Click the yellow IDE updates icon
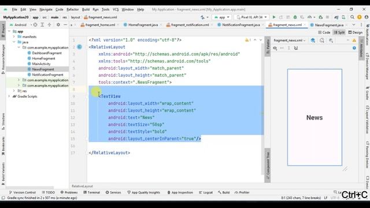This screenshot has height=208, width=370. coord(360,17)
